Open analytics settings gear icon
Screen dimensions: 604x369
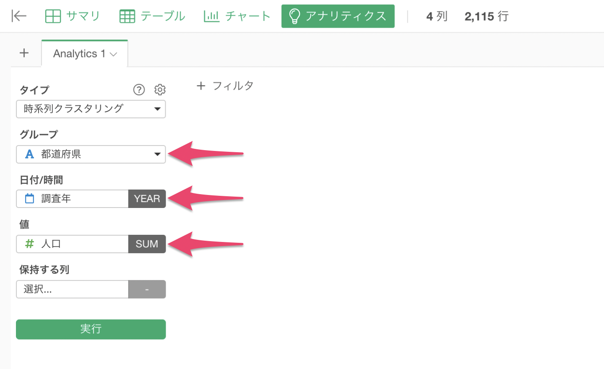160,89
